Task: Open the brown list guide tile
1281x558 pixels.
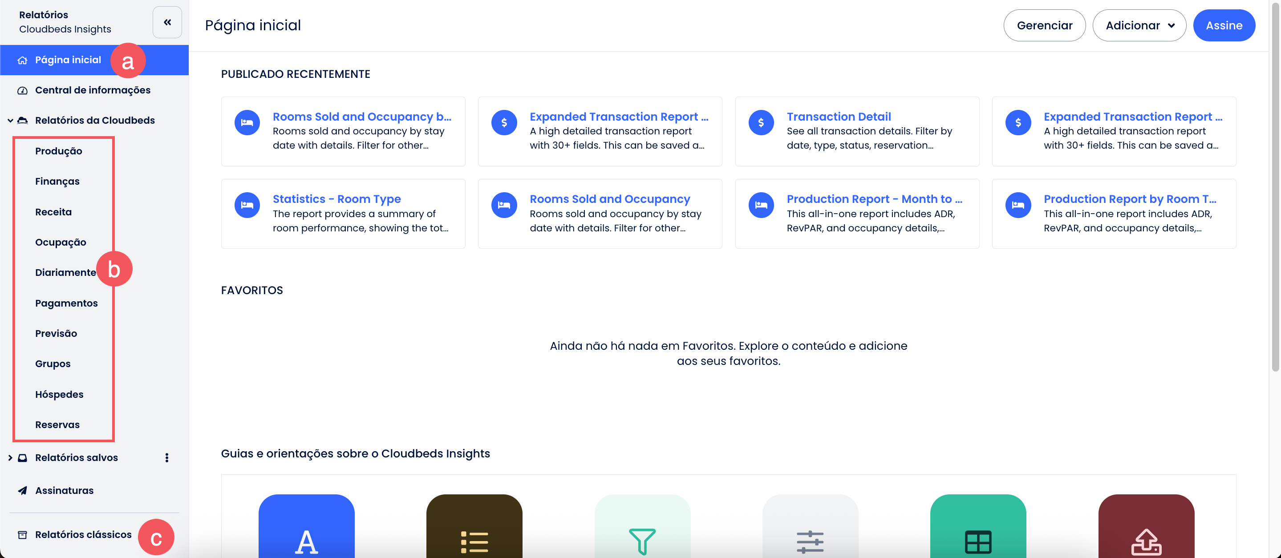Action: click(474, 527)
